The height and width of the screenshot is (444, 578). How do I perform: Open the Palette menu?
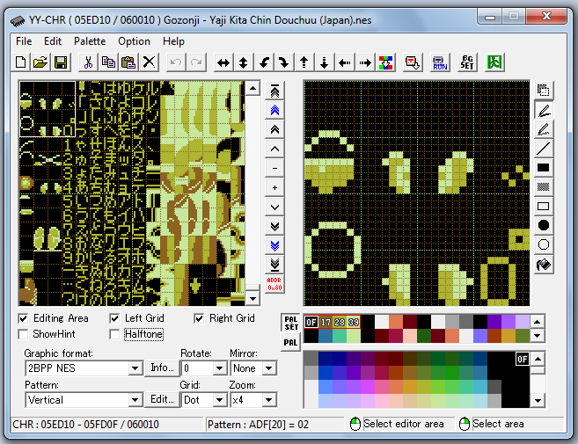point(90,41)
